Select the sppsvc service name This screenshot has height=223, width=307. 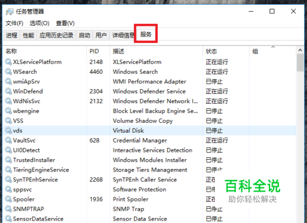coord(22,190)
